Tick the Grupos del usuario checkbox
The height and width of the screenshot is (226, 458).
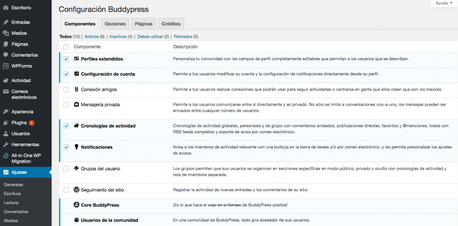click(x=66, y=169)
